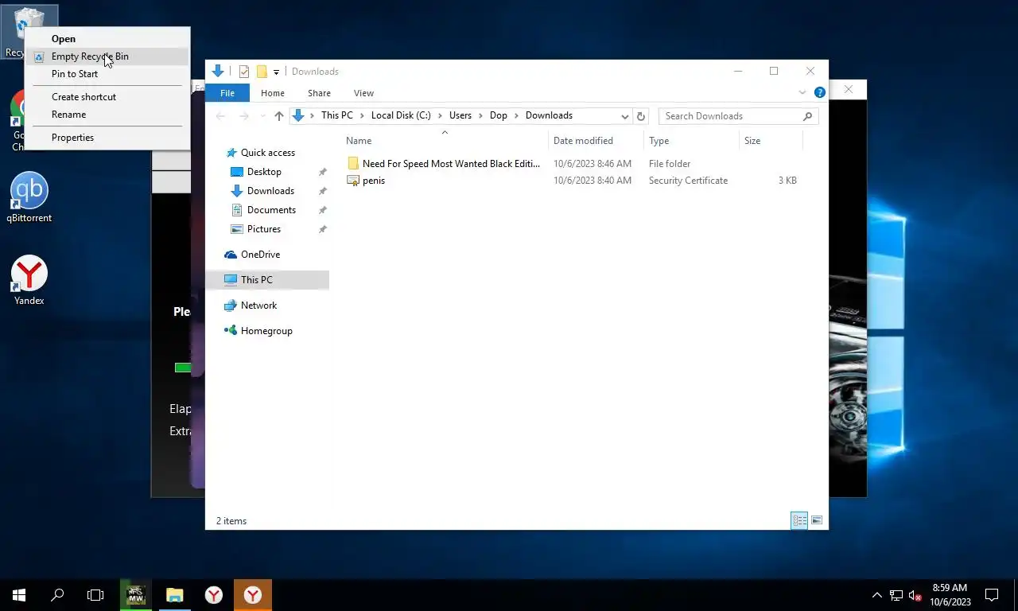Image resolution: width=1018 pixels, height=611 pixels.
Task: Click Dop breadcrumb segment
Action: click(499, 115)
